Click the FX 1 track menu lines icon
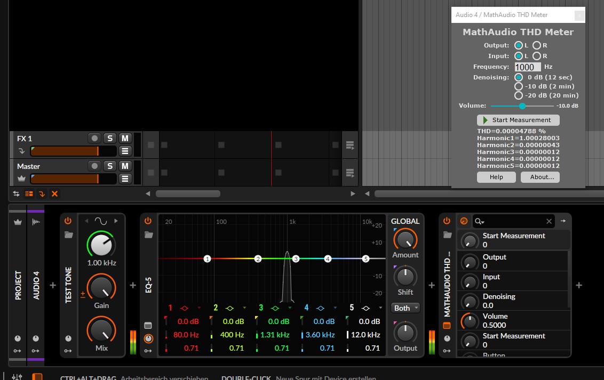 click(x=125, y=151)
